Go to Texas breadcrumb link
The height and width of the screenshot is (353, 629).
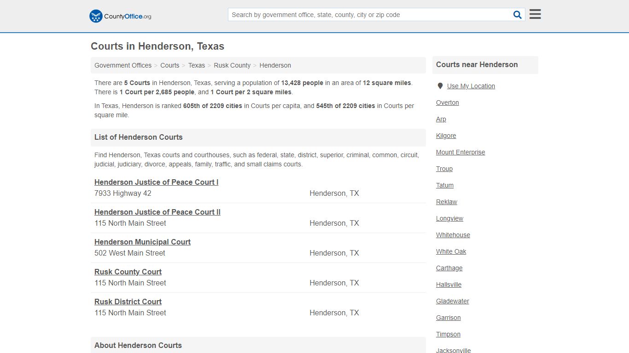click(x=197, y=65)
